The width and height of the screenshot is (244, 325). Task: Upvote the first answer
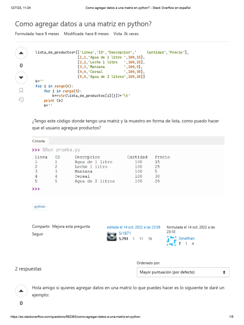pyautogui.click(x=21, y=291)
